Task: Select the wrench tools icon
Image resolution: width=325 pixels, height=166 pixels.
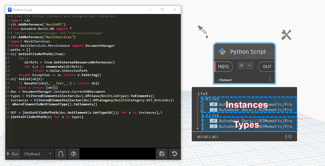Action: coord(286,34)
